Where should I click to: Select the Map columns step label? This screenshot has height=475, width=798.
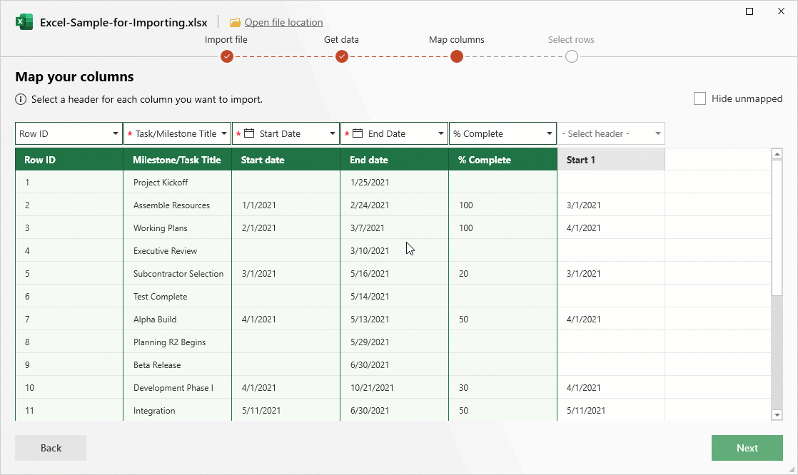coord(456,39)
